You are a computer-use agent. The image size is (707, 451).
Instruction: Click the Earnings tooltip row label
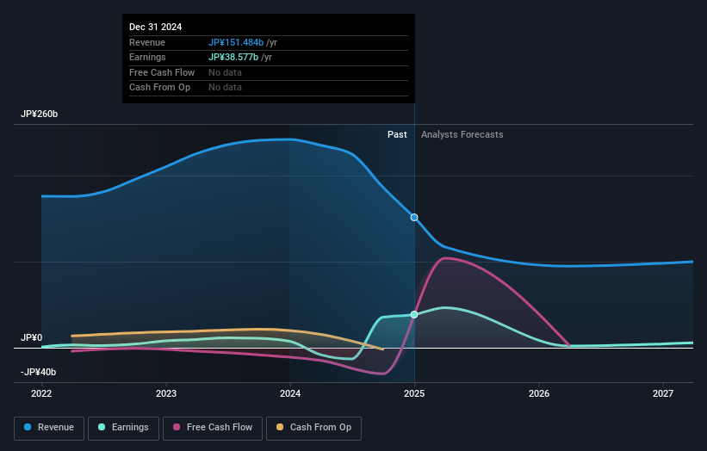coord(147,57)
